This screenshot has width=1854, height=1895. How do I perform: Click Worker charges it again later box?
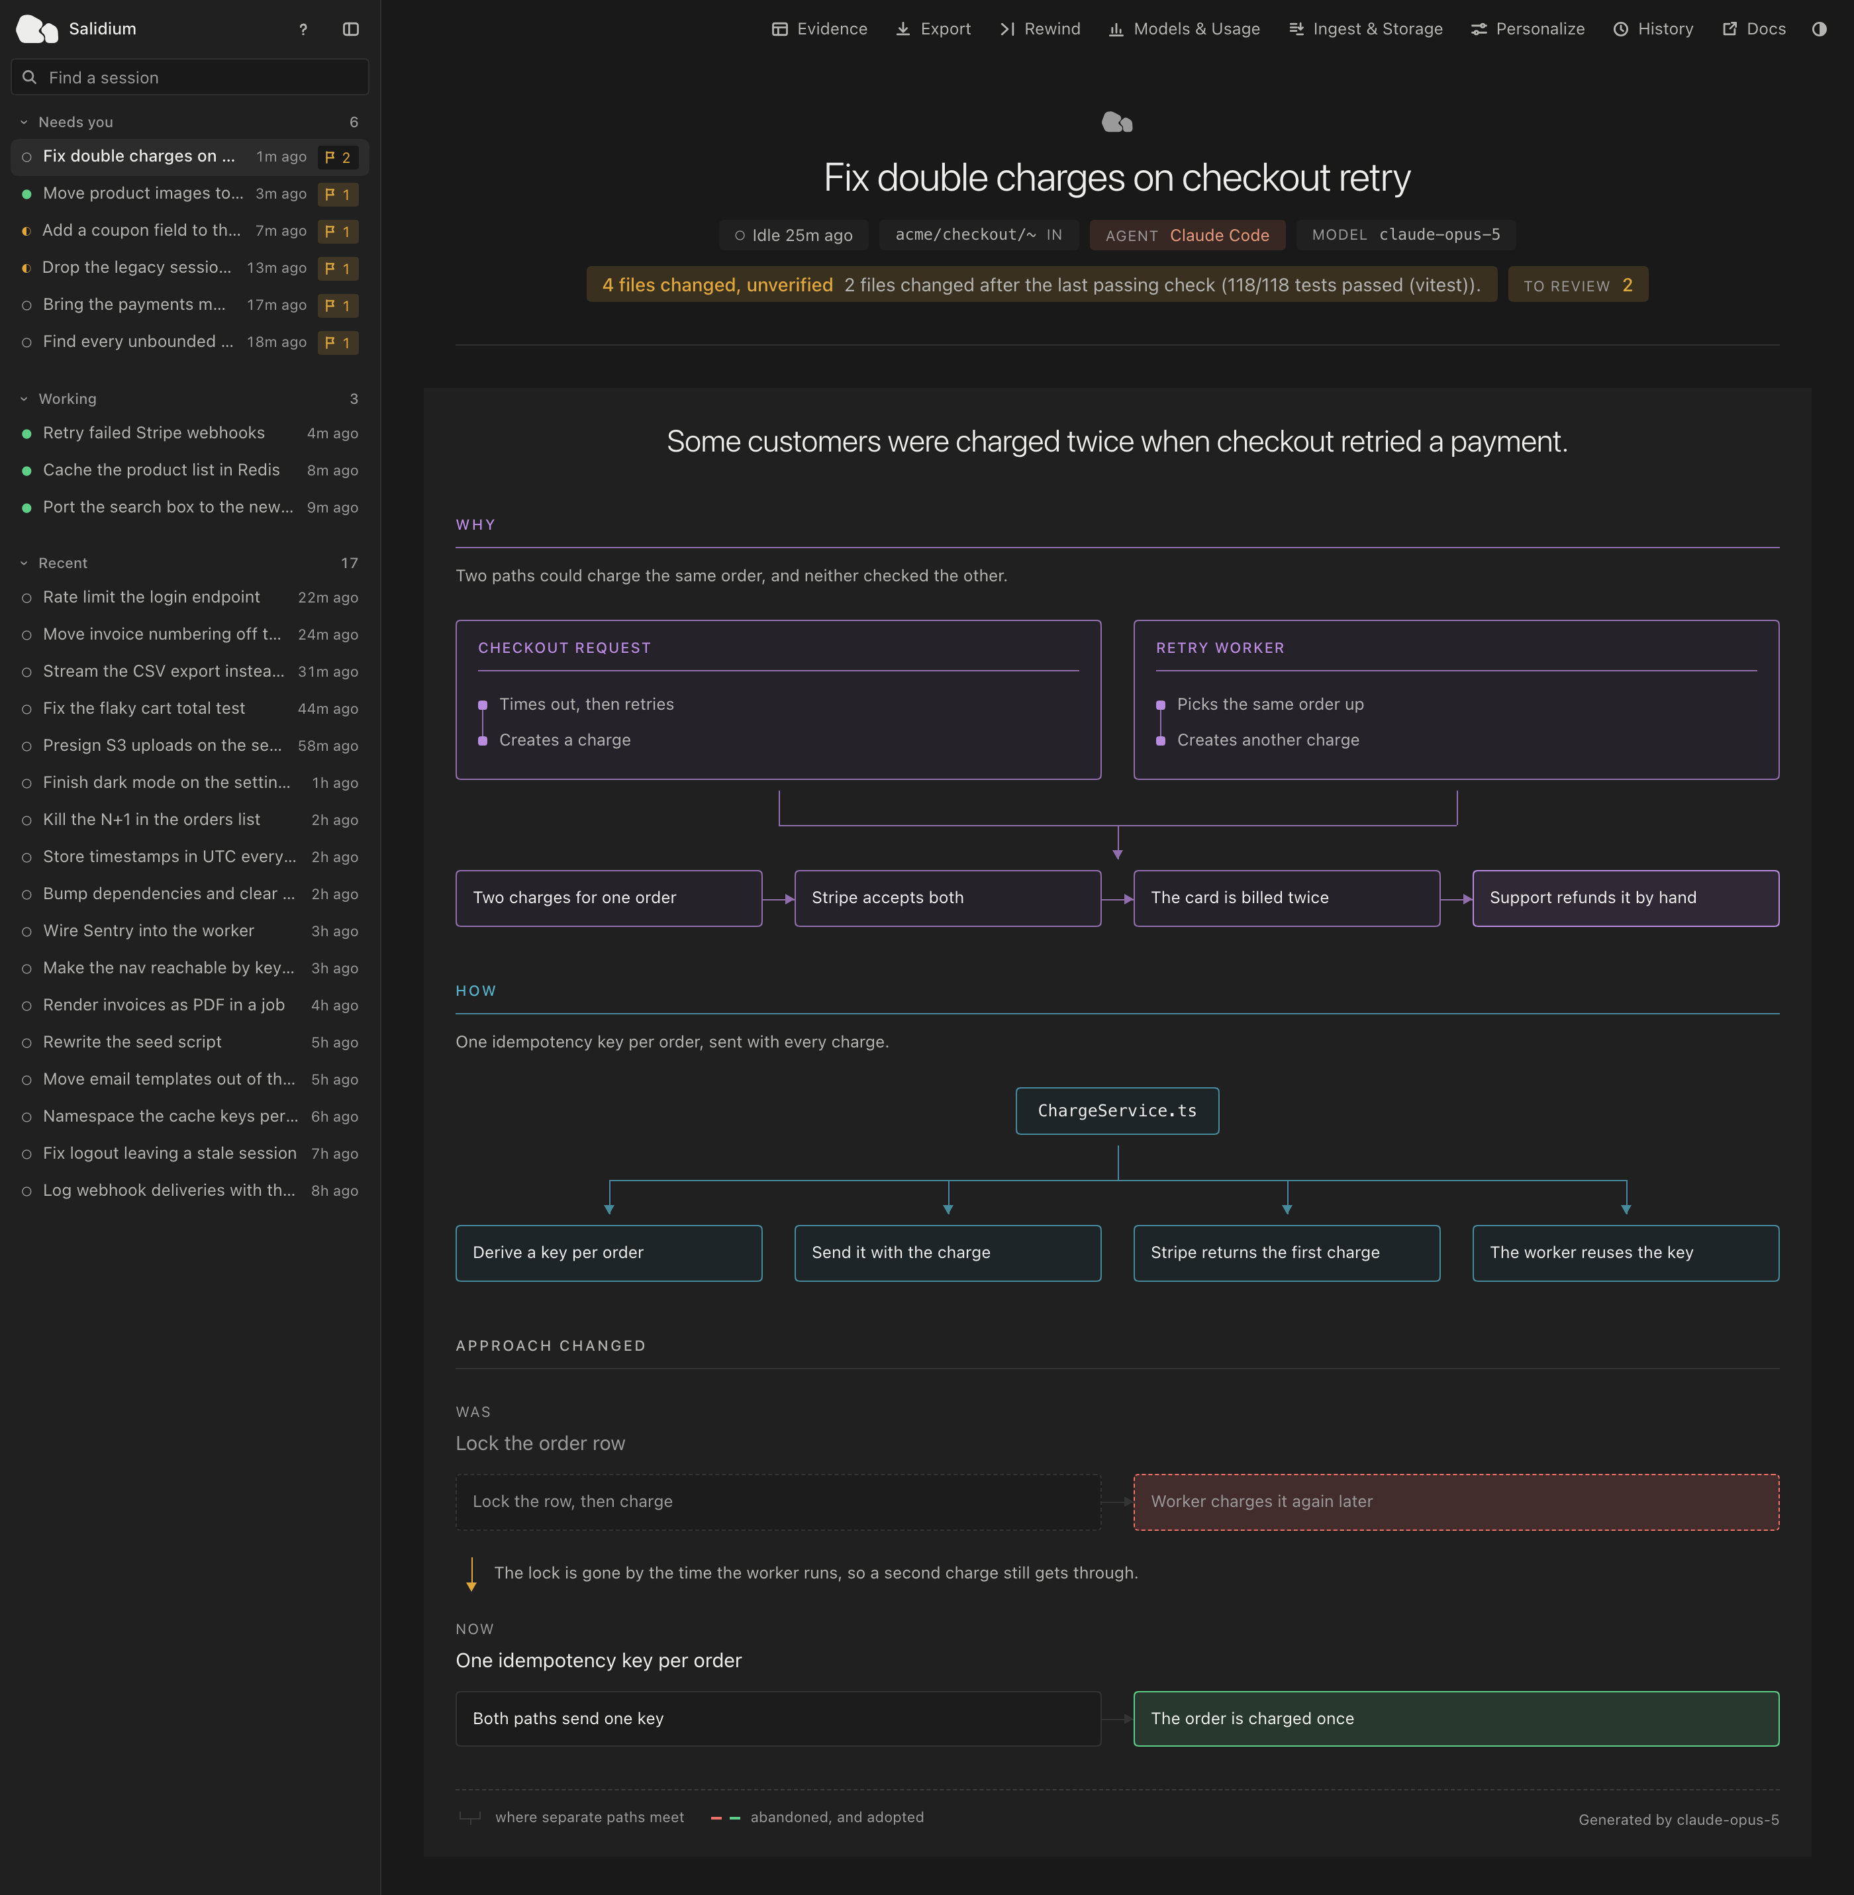pos(1456,1502)
